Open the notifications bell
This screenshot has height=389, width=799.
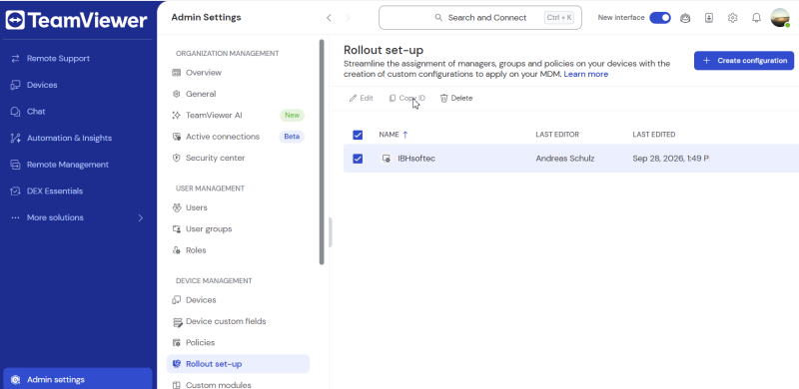pyautogui.click(x=757, y=18)
